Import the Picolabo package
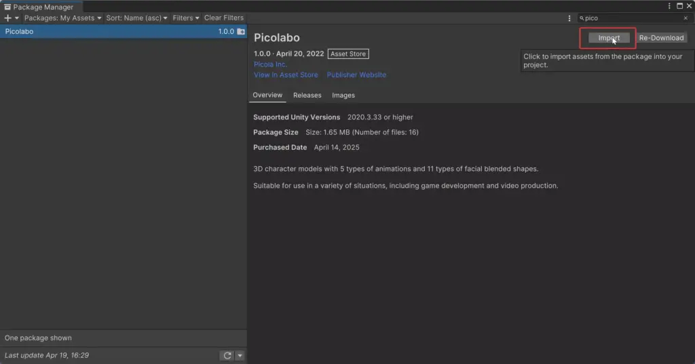This screenshot has height=364, width=695. [x=609, y=38]
